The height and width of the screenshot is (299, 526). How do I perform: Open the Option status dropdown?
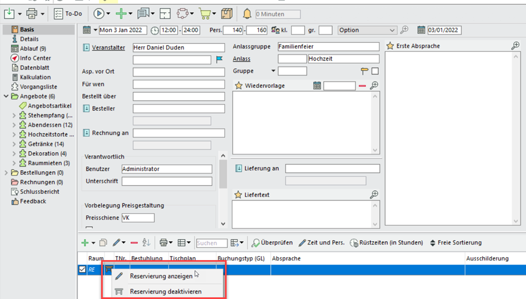click(367, 30)
